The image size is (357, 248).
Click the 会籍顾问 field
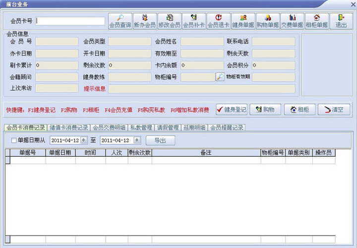coord(57,77)
